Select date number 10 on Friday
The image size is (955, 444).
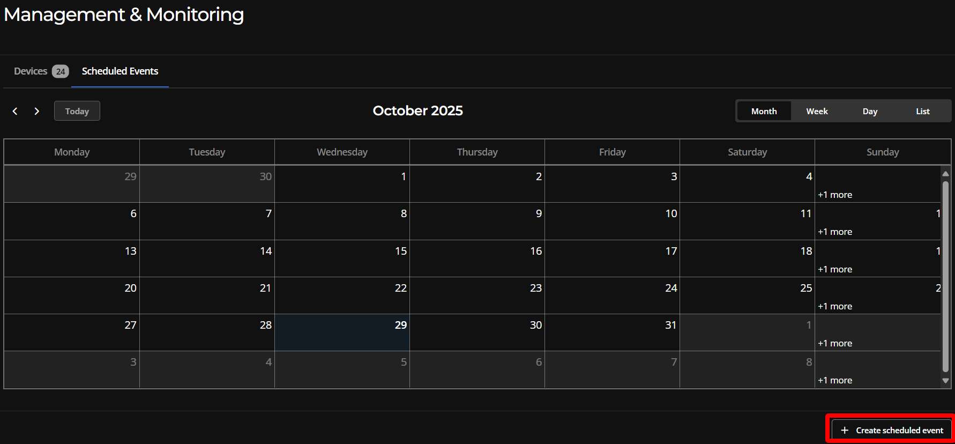(671, 213)
